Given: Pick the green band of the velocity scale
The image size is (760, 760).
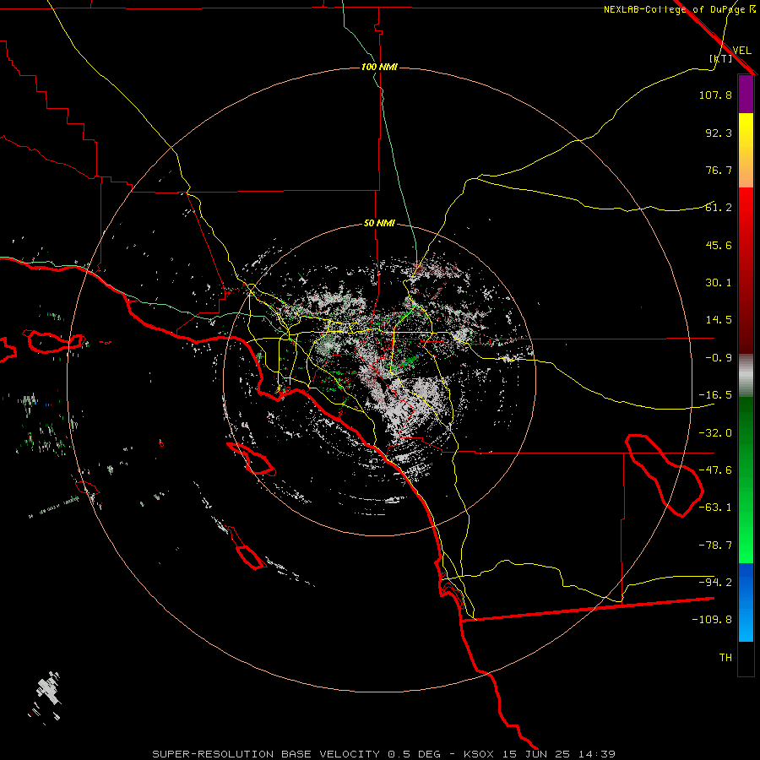Looking at the screenshot, I should click(x=746, y=480).
